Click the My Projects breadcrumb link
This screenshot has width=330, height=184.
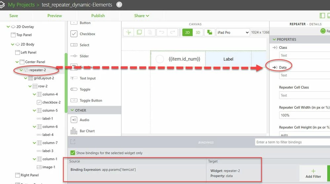click(x=21, y=5)
